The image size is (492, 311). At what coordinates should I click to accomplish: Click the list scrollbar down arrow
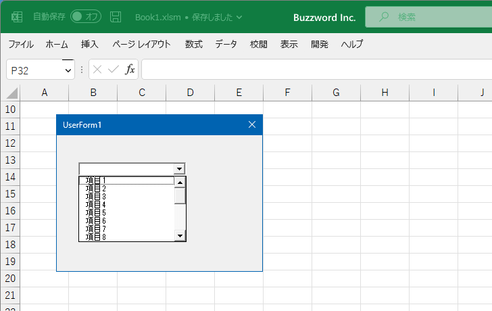point(180,236)
